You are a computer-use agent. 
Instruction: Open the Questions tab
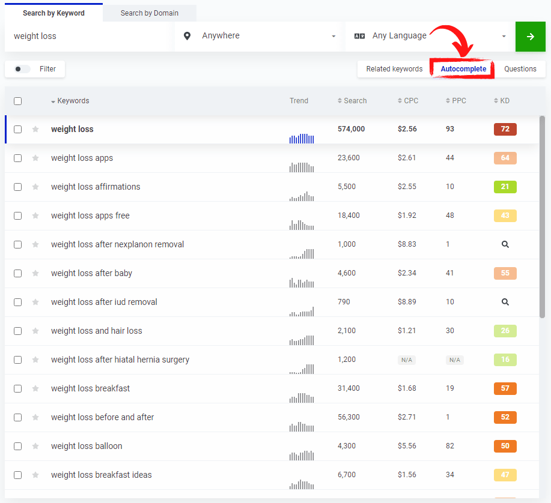pyautogui.click(x=520, y=69)
